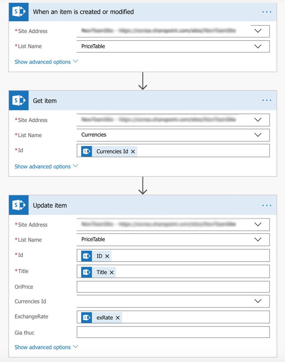The image size is (285, 362).
Task: Select the Get item Site Address dropdown
Action: click(x=258, y=120)
